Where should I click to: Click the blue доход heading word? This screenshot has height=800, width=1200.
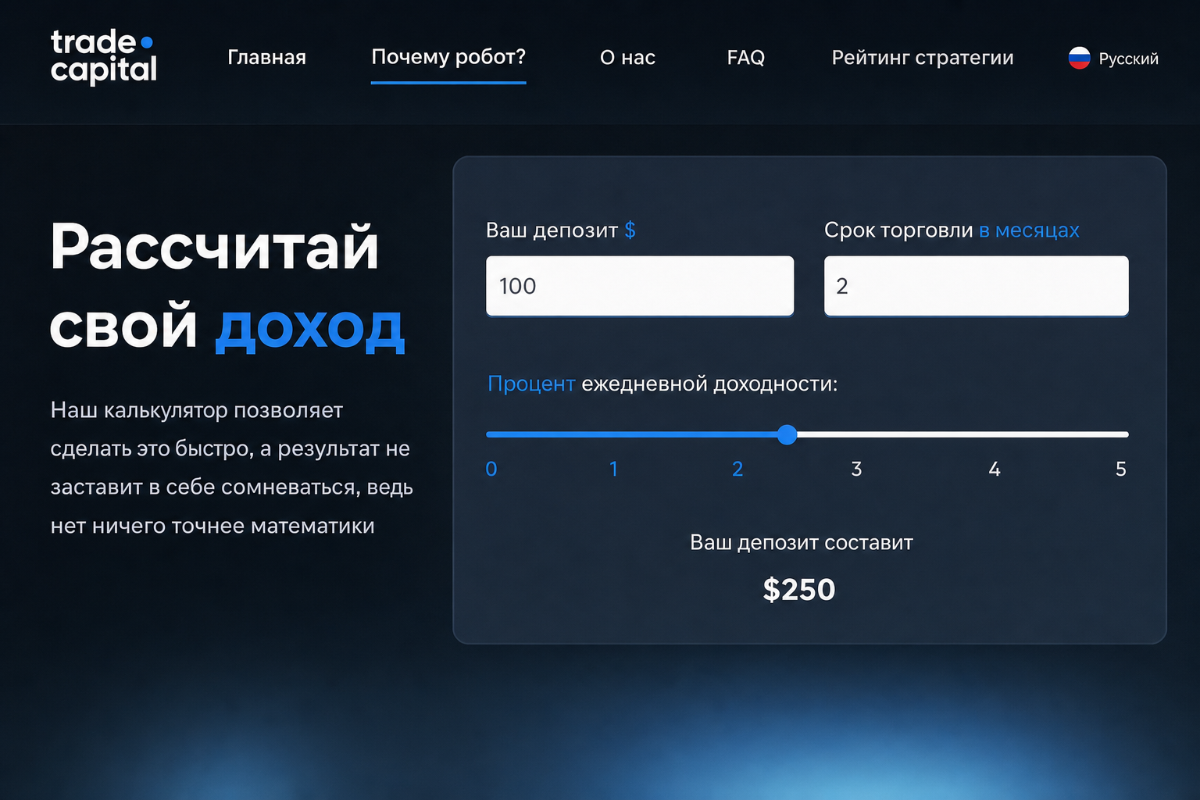310,329
